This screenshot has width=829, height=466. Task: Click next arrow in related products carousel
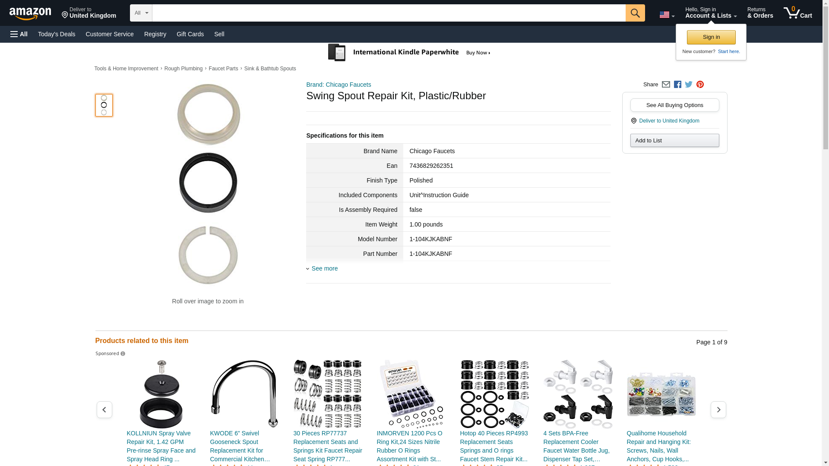718,409
